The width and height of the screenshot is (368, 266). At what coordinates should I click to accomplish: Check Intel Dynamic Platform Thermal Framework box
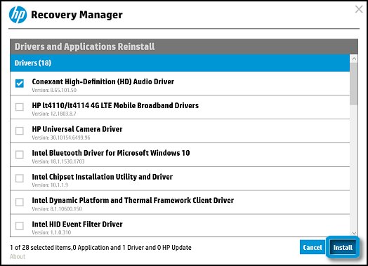(x=20, y=202)
